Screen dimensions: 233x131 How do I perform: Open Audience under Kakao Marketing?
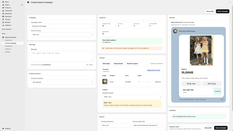tap(8, 49)
